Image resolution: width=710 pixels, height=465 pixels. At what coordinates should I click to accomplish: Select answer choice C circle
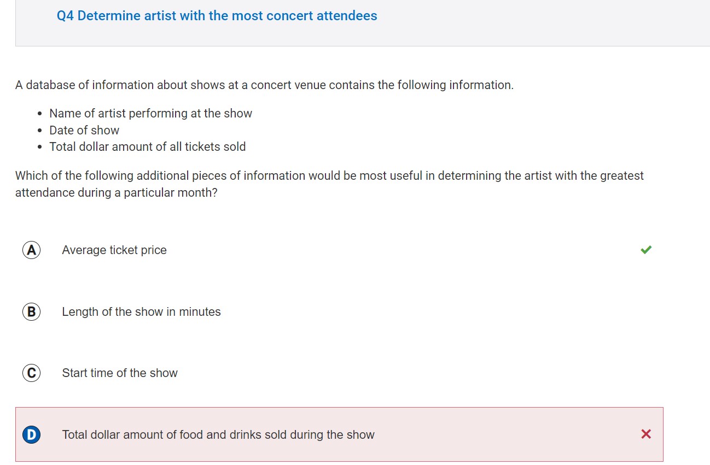[31, 373]
